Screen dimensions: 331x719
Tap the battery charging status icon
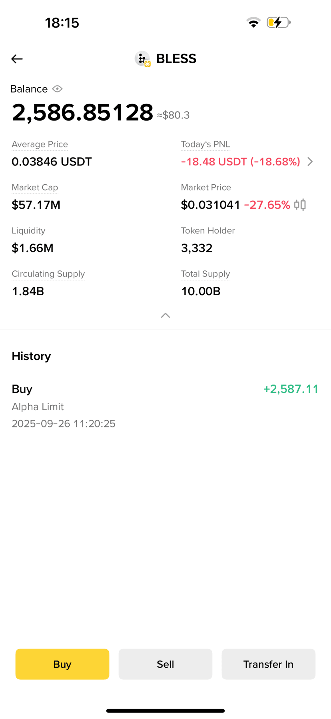coord(279,22)
